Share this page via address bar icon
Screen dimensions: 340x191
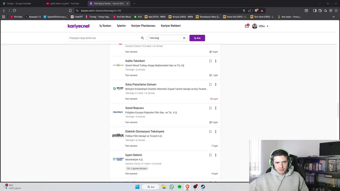click(x=250, y=11)
